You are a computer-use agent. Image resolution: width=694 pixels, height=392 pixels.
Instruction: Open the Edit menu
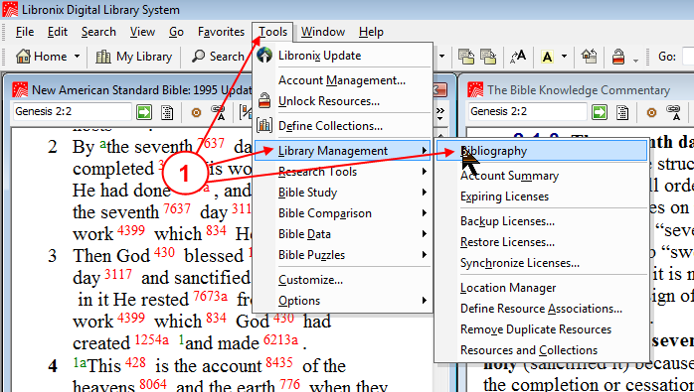click(x=58, y=32)
